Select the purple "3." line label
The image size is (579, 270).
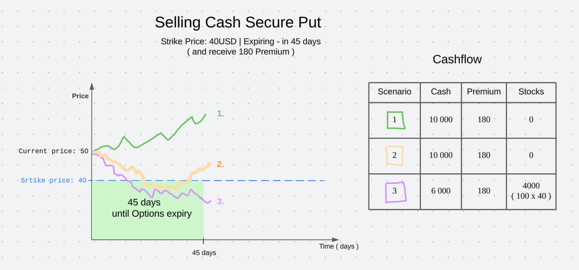pyautogui.click(x=220, y=201)
